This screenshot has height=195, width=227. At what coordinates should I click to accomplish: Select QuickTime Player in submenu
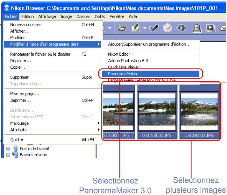[150, 67]
